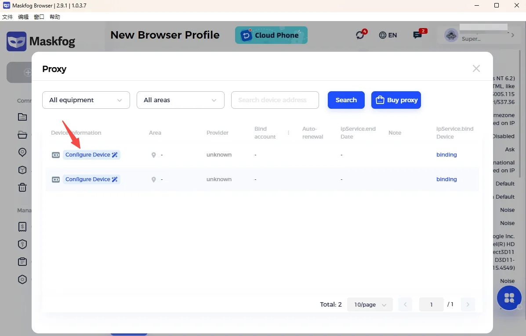
Task: Open the All areas dropdown
Action: [x=181, y=100]
